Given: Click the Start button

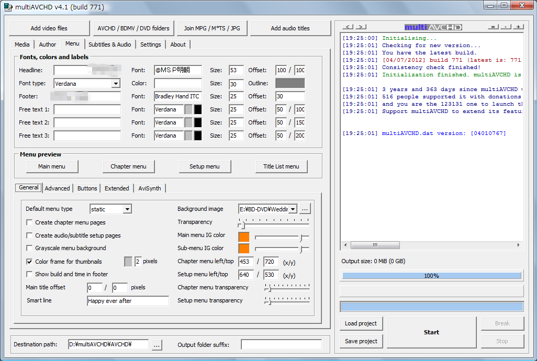Looking at the screenshot, I should pos(431,332).
